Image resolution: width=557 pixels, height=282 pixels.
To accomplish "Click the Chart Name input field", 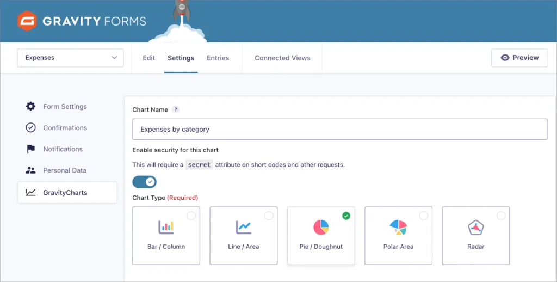I will coord(339,129).
